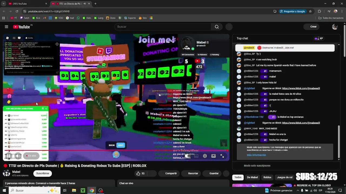Switch to theater mode view
The image size is (346, 194).
214,156
